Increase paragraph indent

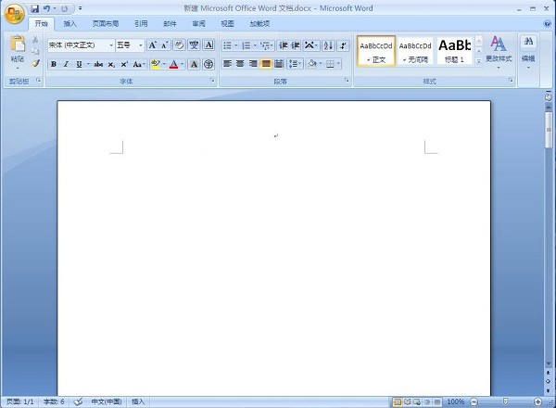click(x=296, y=45)
